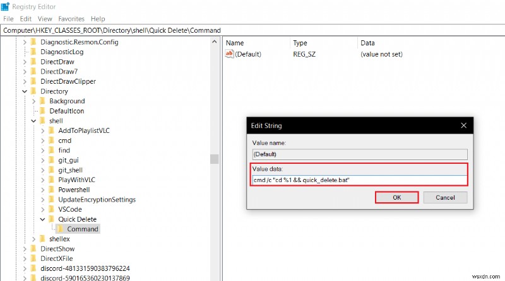Open the Favorites menu
The width and height of the screenshot is (505, 281).
coord(71,19)
